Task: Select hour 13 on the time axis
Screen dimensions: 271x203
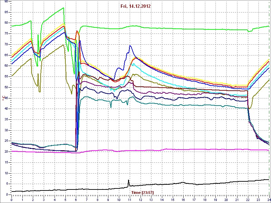Action: coord(151,200)
